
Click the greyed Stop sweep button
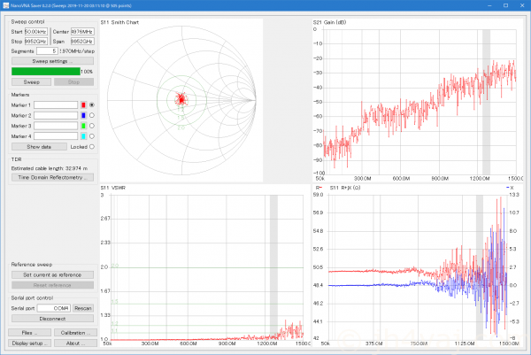pos(73,82)
